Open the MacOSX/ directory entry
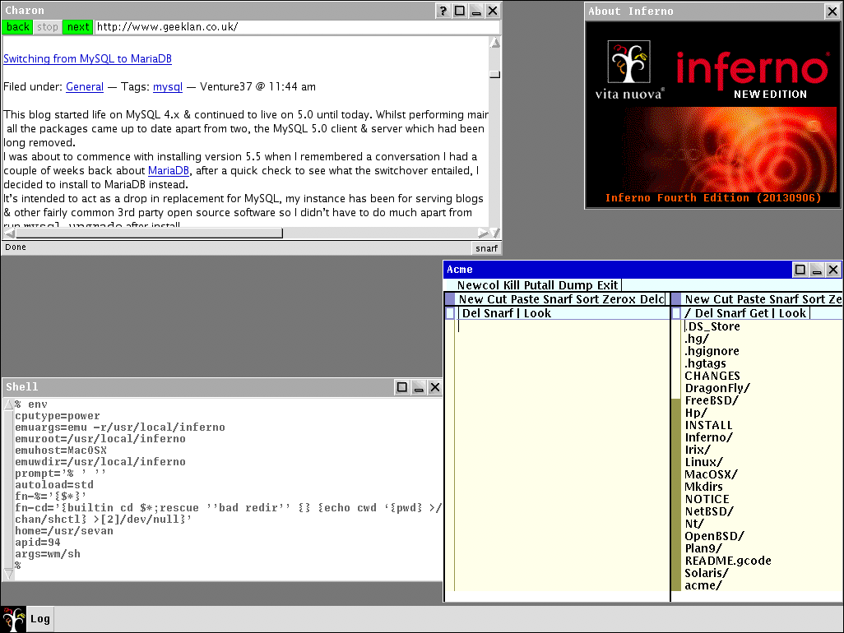Image resolution: width=844 pixels, height=633 pixels. [x=711, y=474]
